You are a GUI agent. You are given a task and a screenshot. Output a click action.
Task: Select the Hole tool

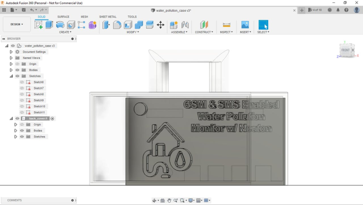pos(71,25)
